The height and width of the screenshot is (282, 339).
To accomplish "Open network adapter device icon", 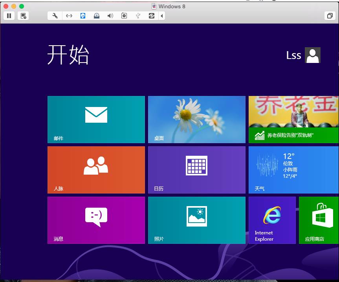I will tap(69, 16).
